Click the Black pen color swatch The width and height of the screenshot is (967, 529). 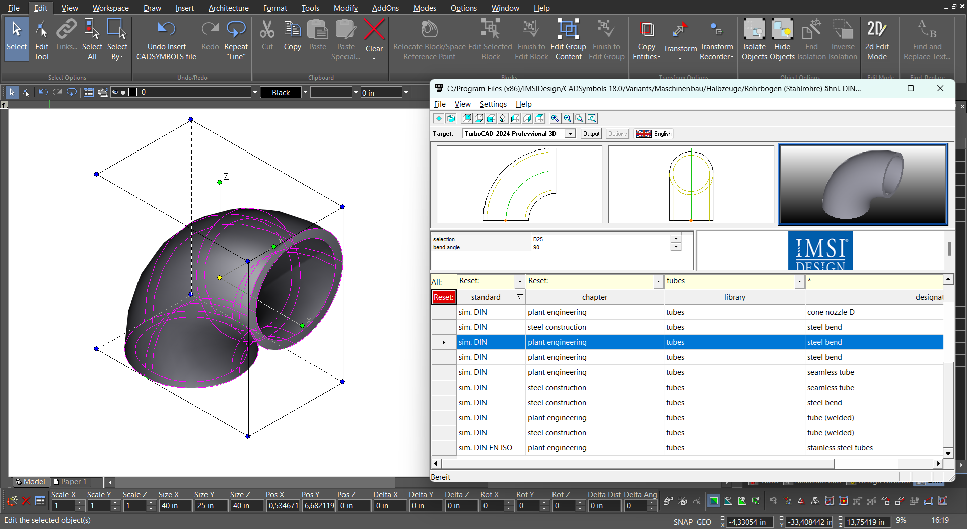pyautogui.click(x=281, y=92)
